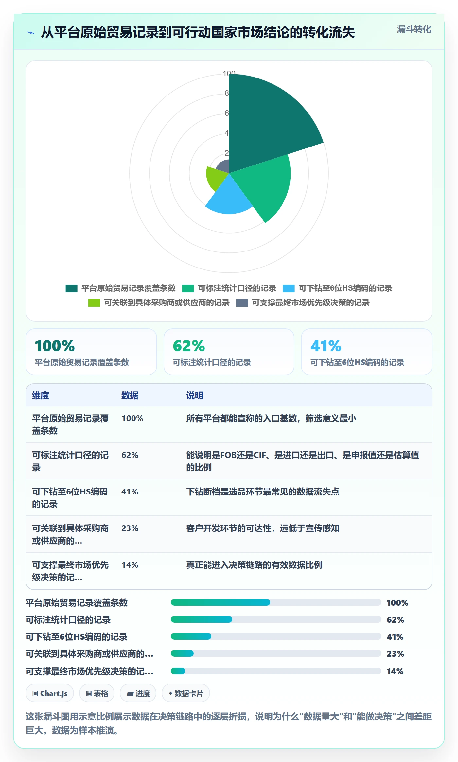Image resolution: width=458 pixels, height=762 pixels.
Task: Open the 62% 可标注统计口径的记录 data card
Action: 229,352
